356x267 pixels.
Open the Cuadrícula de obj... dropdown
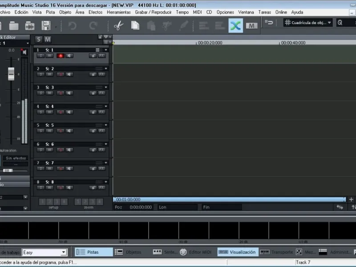tap(308, 23)
